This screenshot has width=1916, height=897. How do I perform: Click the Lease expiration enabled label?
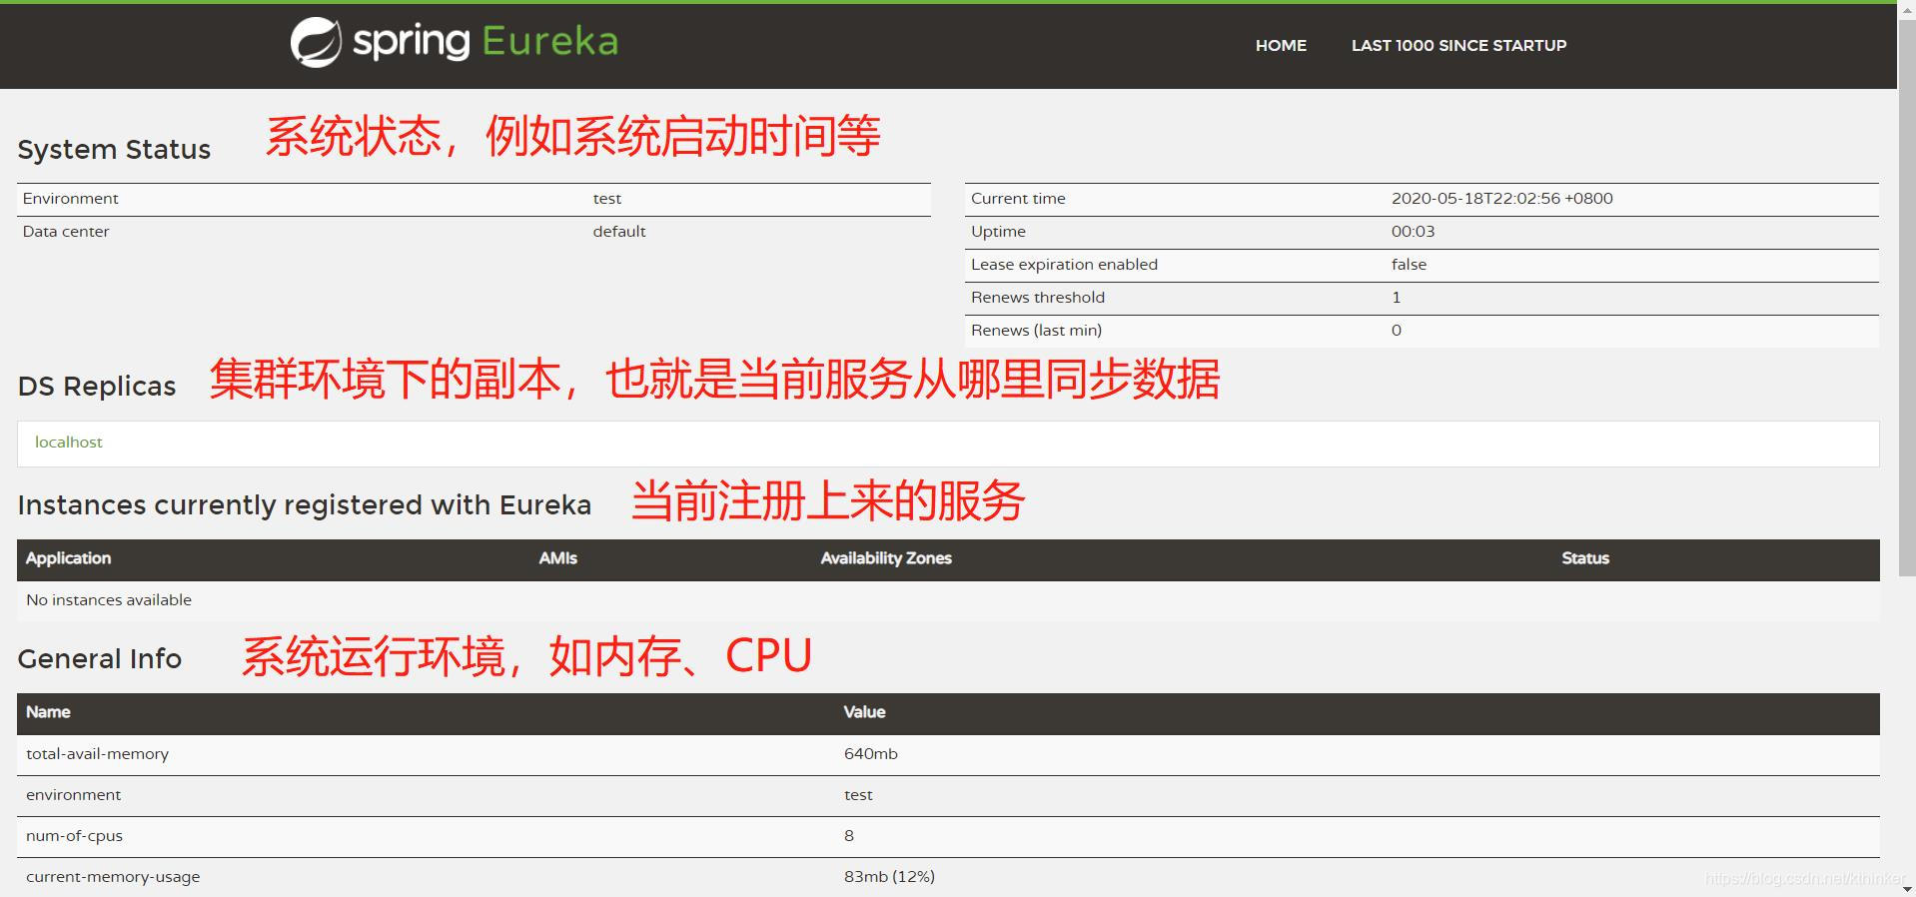click(x=1064, y=264)
